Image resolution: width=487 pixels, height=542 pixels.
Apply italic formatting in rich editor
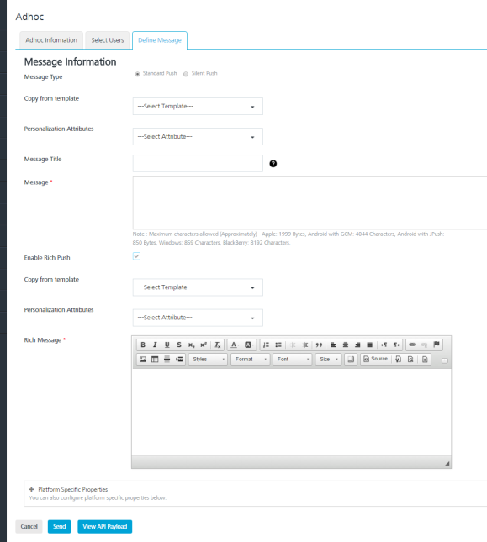click(x=155, y=345)
